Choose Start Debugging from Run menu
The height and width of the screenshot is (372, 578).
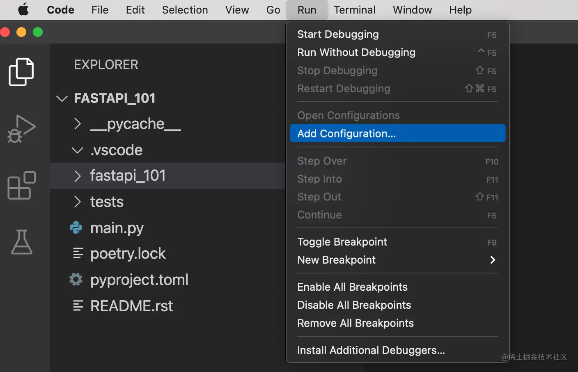click(x=397, y=34)
